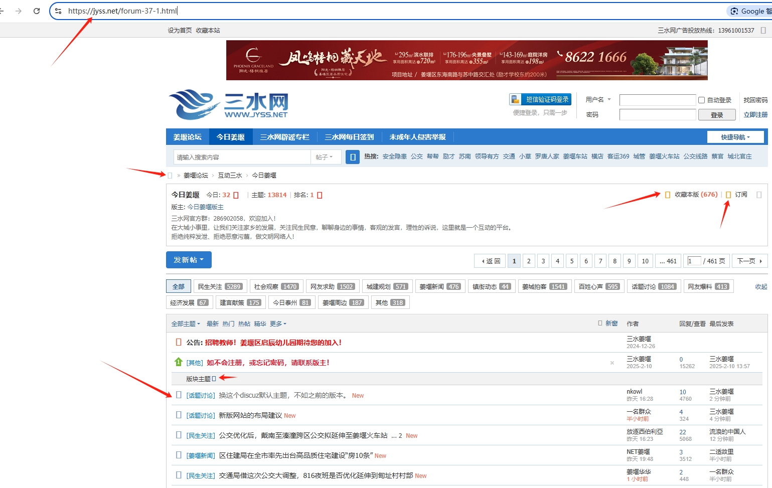
Task: Click the announcement icon before 公告
Action: (x=178, y=342)
